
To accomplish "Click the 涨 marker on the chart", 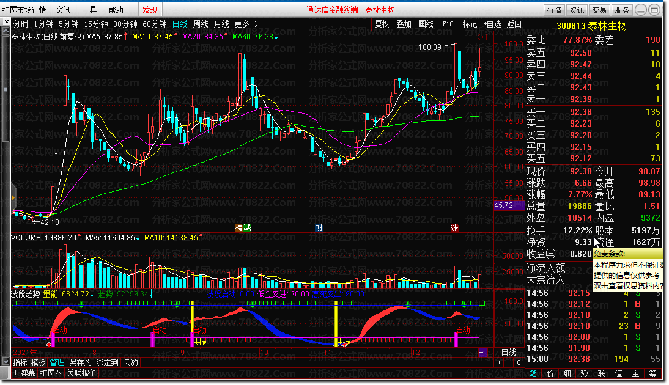I will pos(454,228).
